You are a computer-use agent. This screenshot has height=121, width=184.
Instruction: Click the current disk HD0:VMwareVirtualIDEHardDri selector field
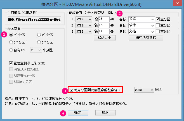(34, 20)
